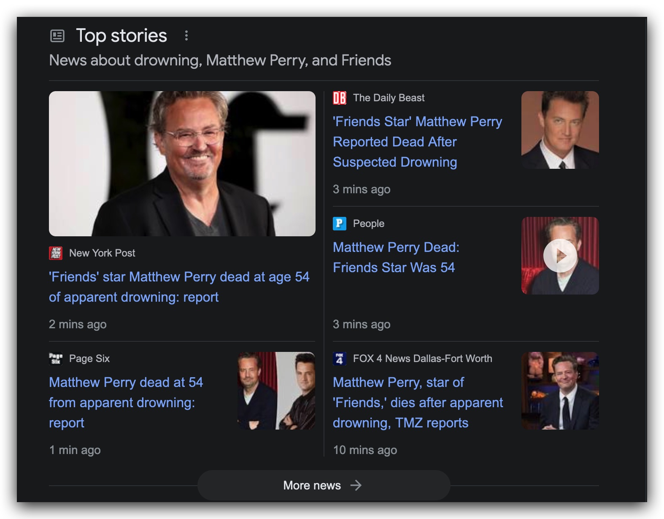The image size is (664, 519).
Task: Click '2 mins ago' under New York Post
Action: coord(78,324)
